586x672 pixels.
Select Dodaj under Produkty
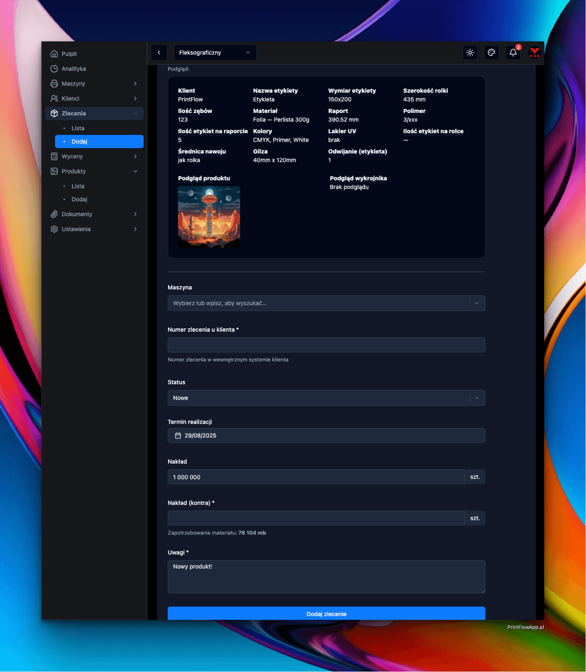tap(79, 199)
